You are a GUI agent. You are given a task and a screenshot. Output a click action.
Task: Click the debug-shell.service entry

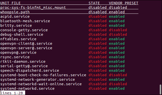click(x=22, y=34)
